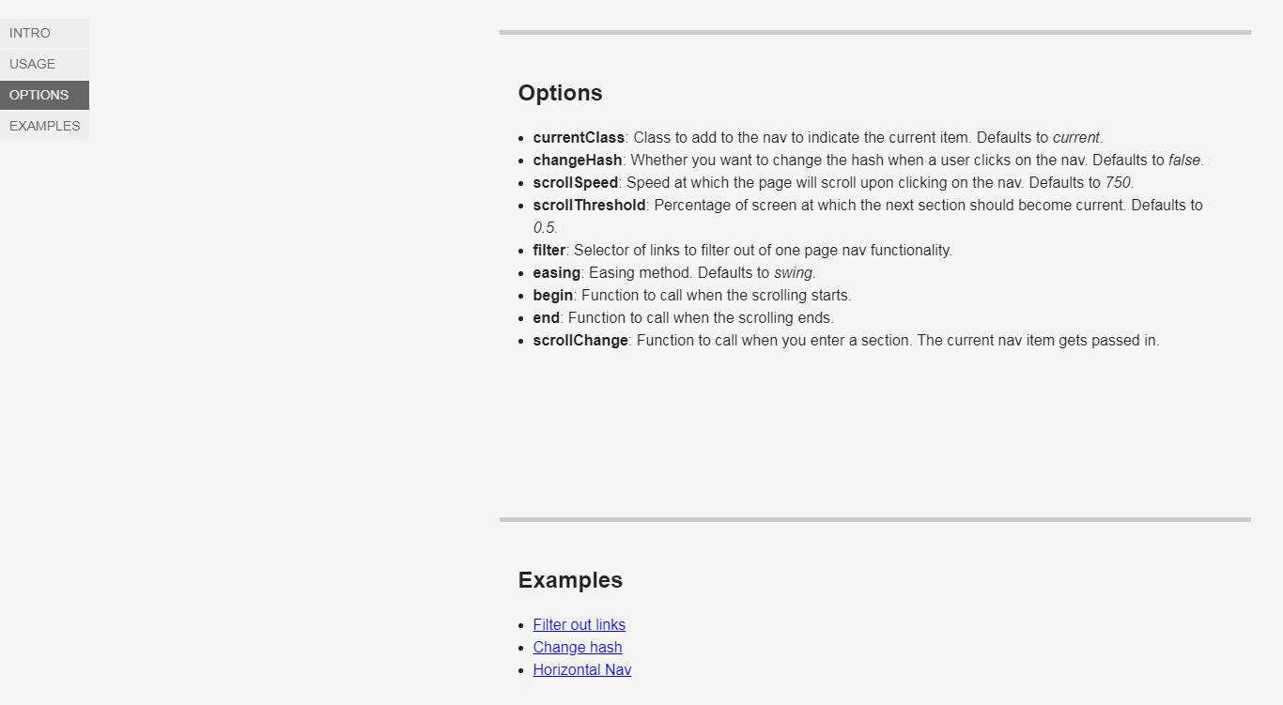1283x705 pixels.
Task: Go to the INTRO nav section
Action: tap(44, 33)
